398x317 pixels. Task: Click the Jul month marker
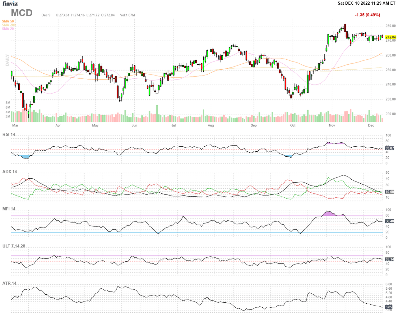(x=174, y=126)
